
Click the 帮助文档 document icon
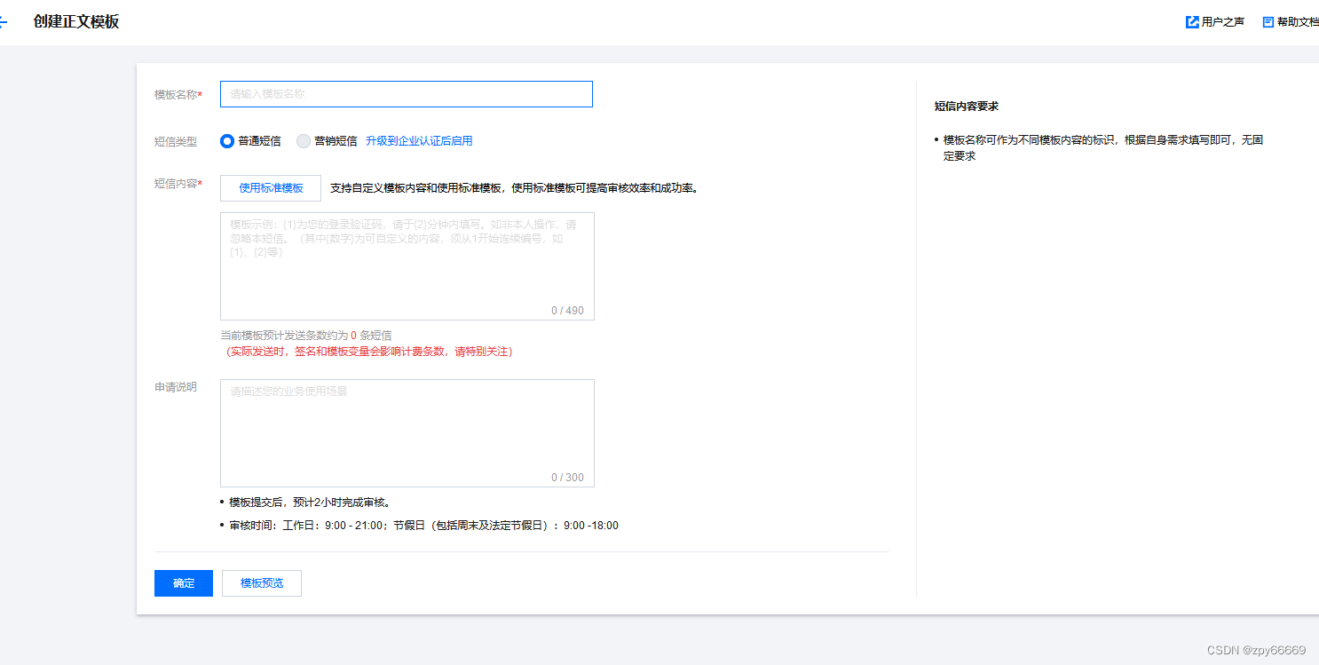point(1268,20)
